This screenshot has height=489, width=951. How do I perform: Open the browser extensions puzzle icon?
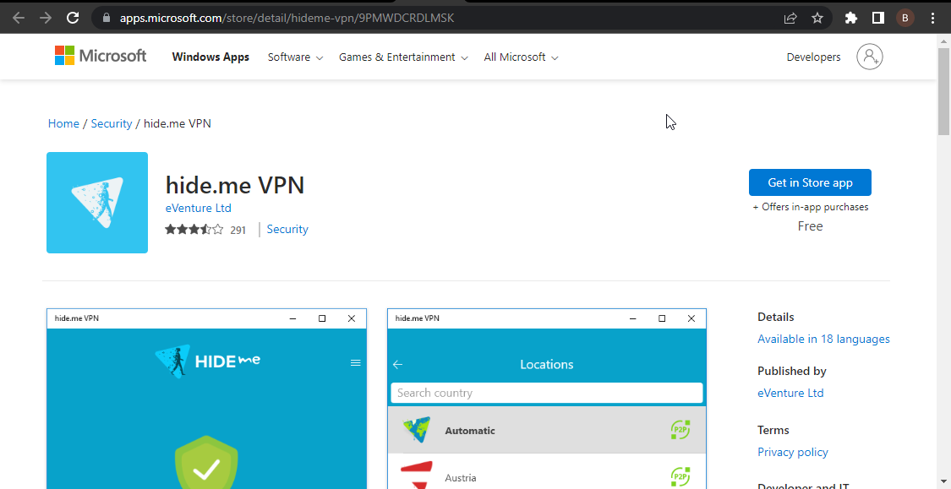click(851, 18)
